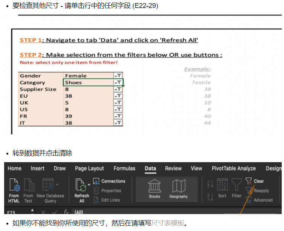This screenshot has width=284, height=231.
Task: Click the fx insert function icon
Action: [x=66, y=212]
